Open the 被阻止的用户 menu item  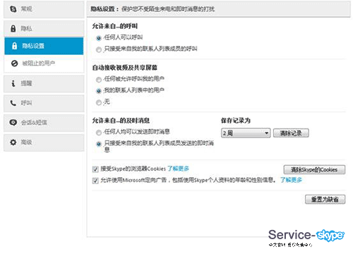(44, 64)
